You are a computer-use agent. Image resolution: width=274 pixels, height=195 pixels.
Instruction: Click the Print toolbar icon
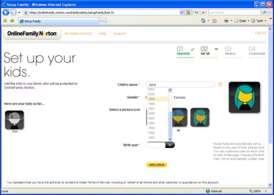pos(227,21)
